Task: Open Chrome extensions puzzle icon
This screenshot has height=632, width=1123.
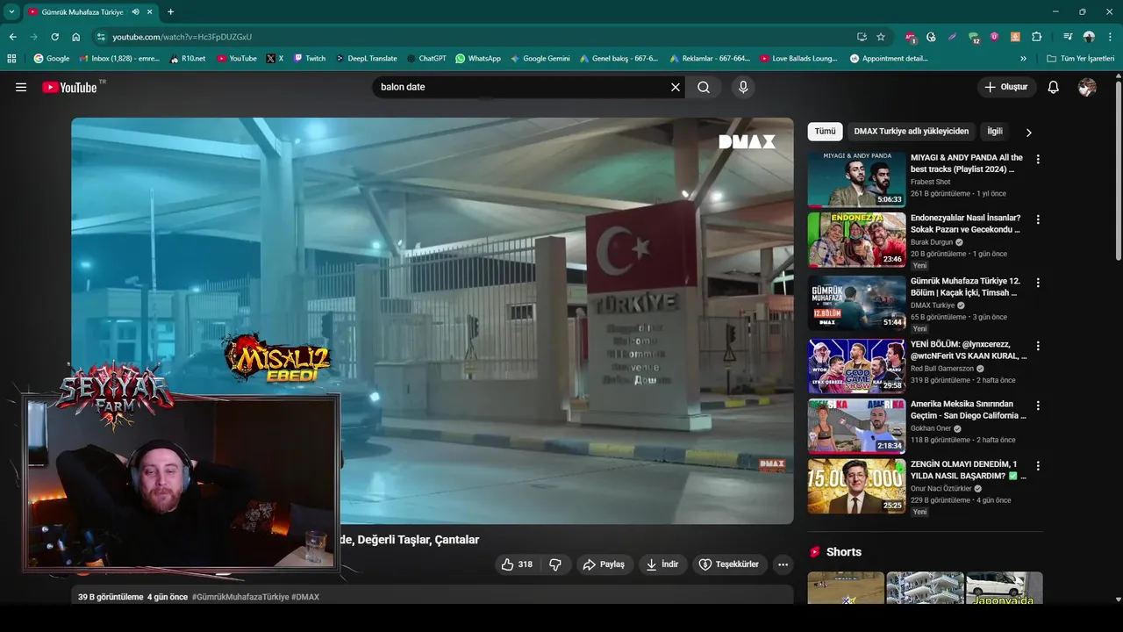Action: (x=1036, y=37)
